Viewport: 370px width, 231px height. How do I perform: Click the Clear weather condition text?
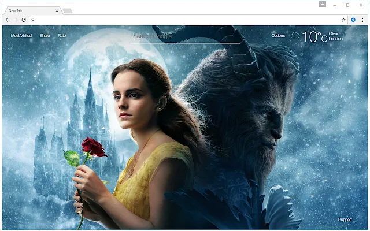point(334,33)
